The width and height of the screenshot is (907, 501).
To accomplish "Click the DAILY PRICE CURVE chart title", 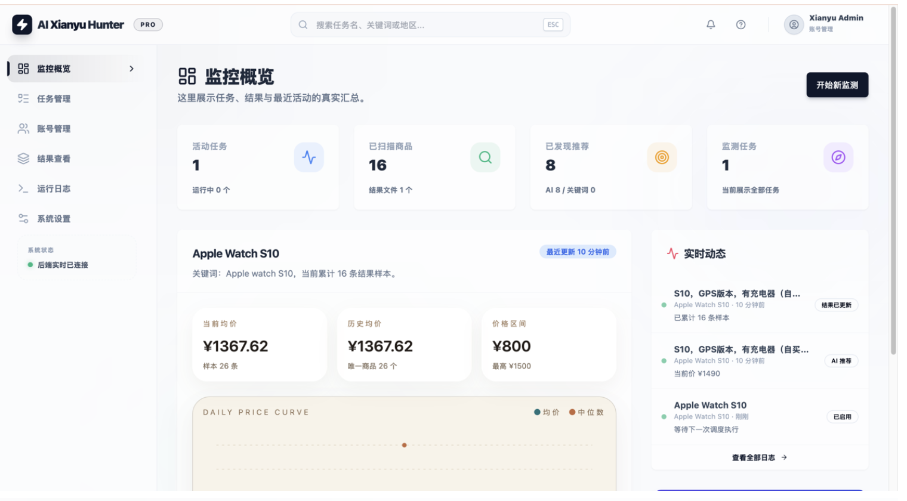I will coord(256,412).
